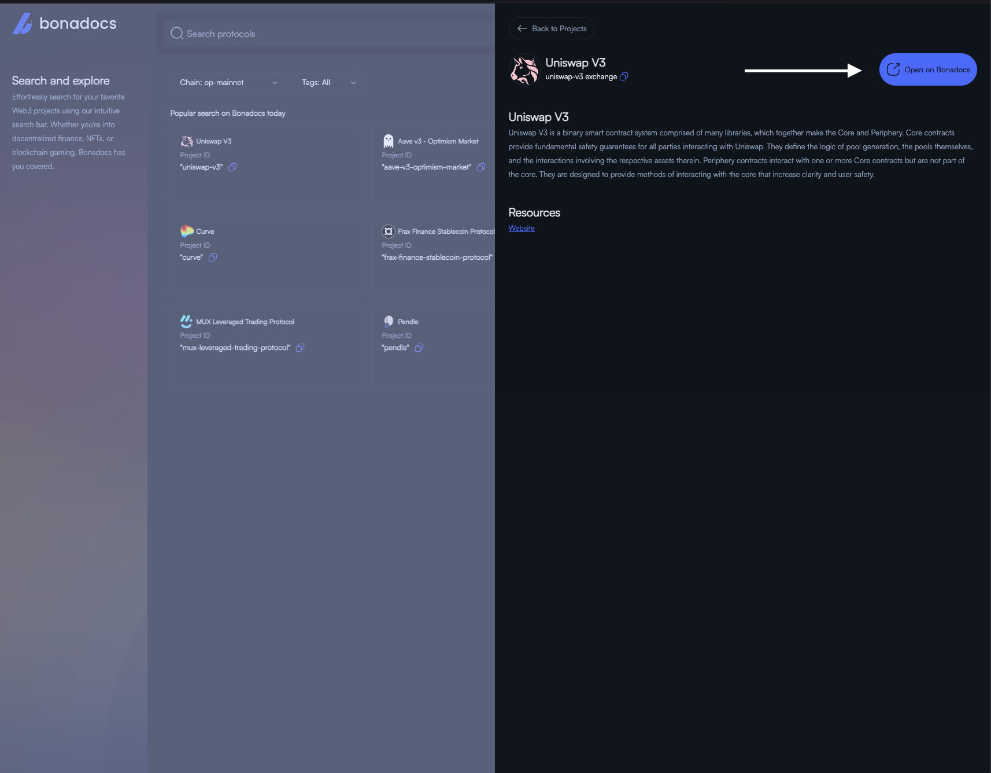Click the Frax Finance logo icon

point(389,231)
